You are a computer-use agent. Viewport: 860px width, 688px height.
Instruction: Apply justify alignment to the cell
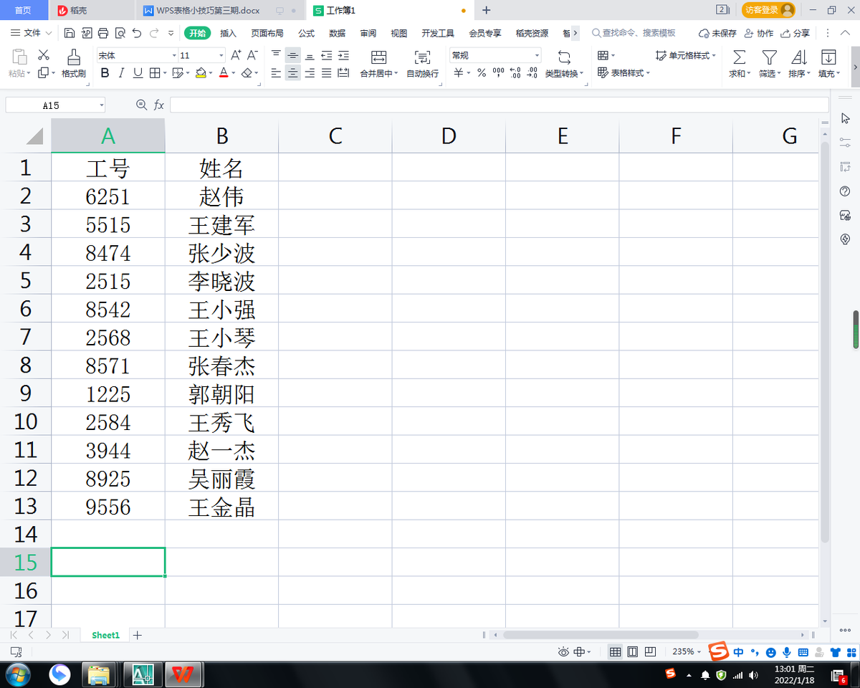coord(327,72)
